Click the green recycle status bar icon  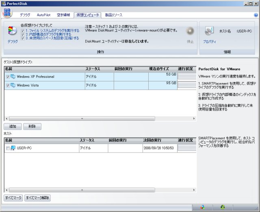223,207
